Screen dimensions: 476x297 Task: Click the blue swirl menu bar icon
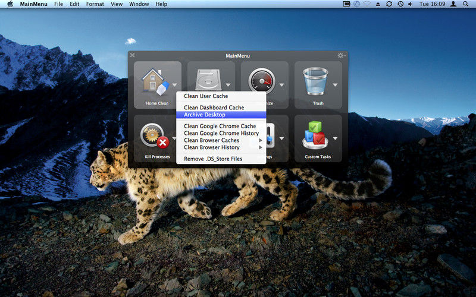coord(357,4)
